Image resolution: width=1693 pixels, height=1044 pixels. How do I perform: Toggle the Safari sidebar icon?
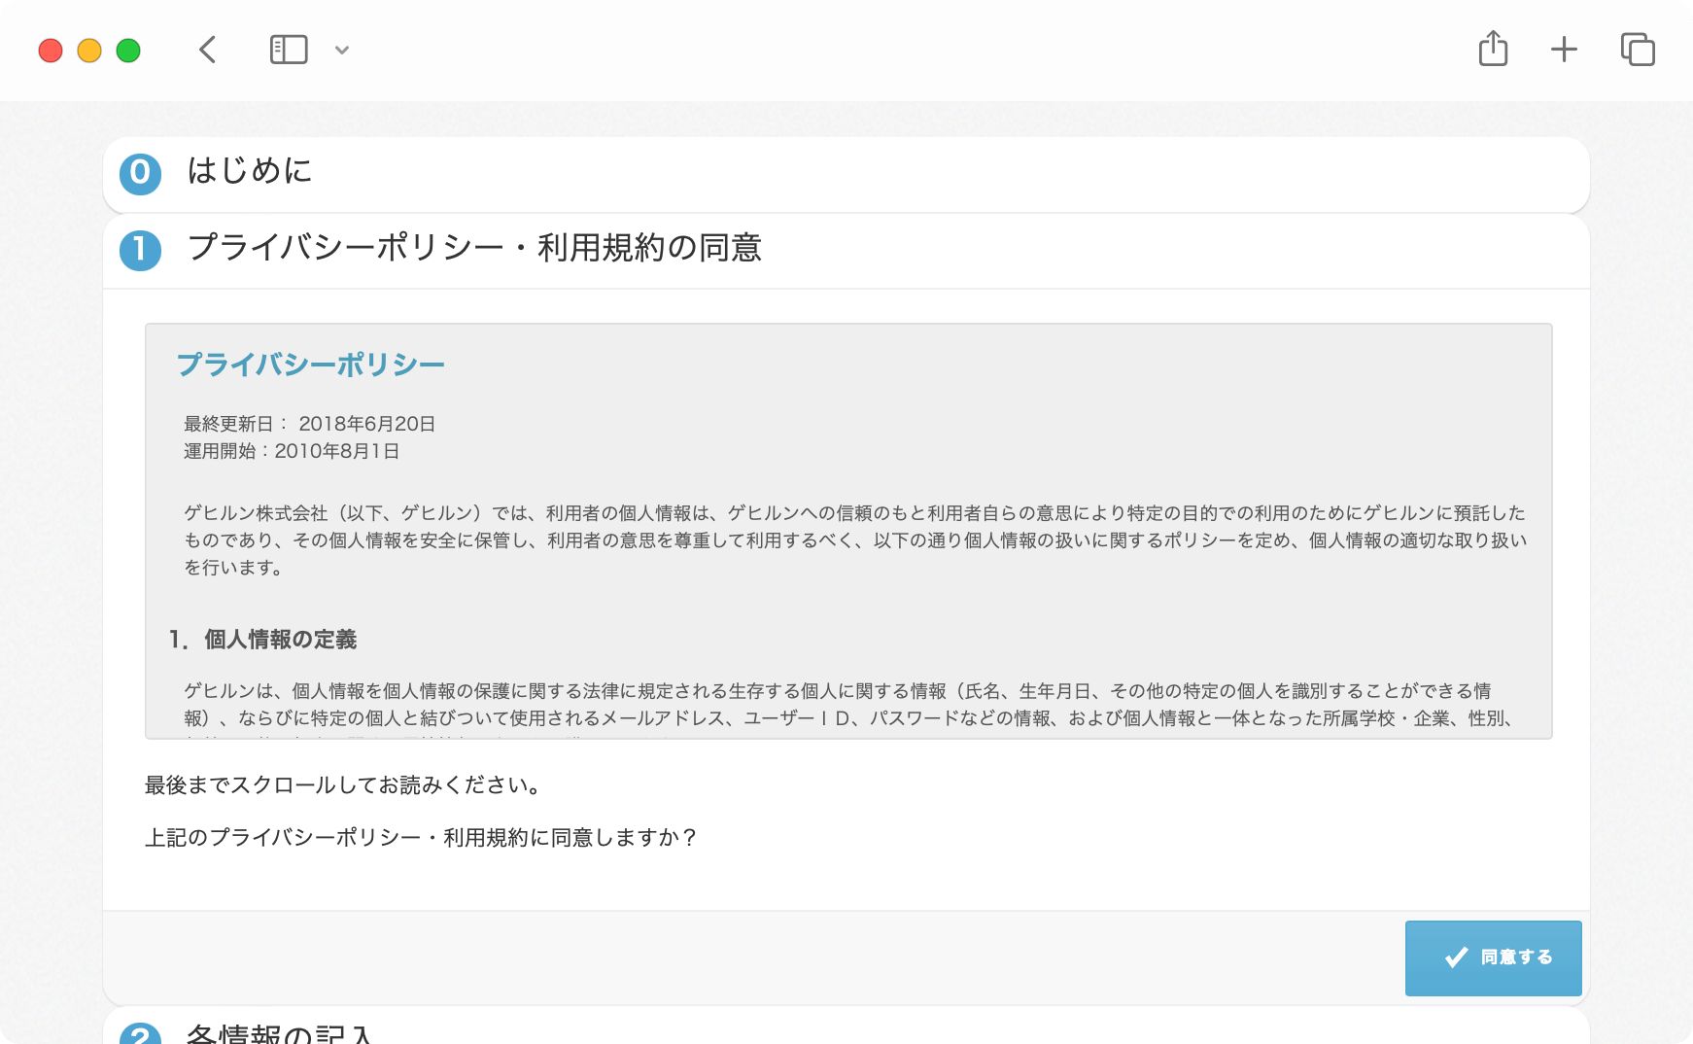tap(288, 49)
